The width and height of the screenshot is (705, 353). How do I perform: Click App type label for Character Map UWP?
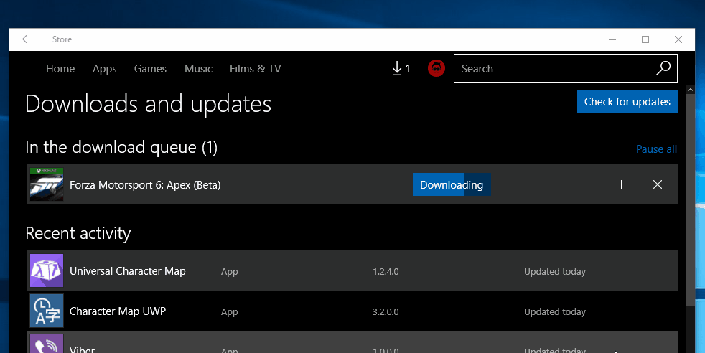coord(229,312)
